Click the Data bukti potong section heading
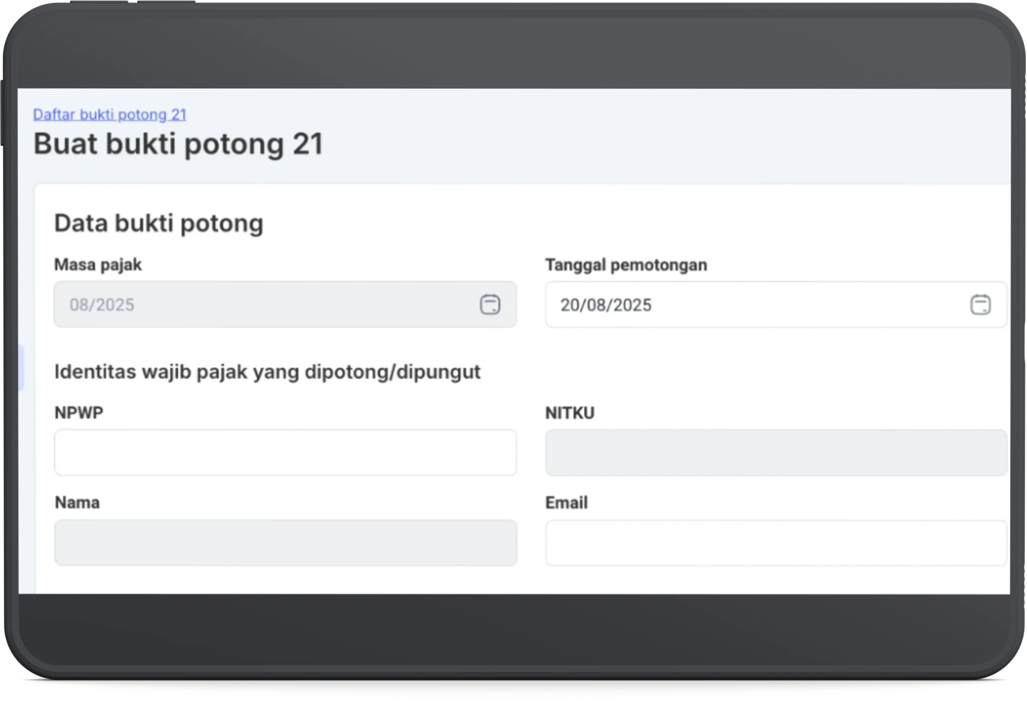 coord(158,223)
